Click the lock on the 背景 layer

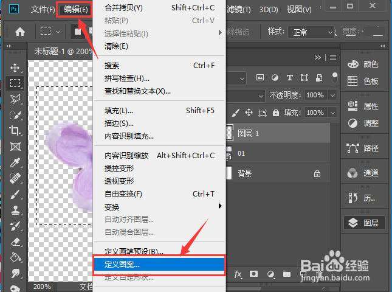317,173
